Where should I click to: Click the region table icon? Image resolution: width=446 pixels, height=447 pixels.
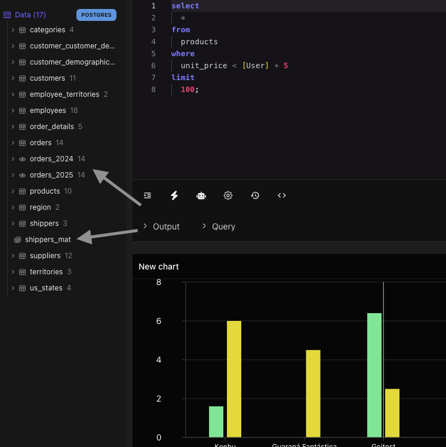point(22,207)
